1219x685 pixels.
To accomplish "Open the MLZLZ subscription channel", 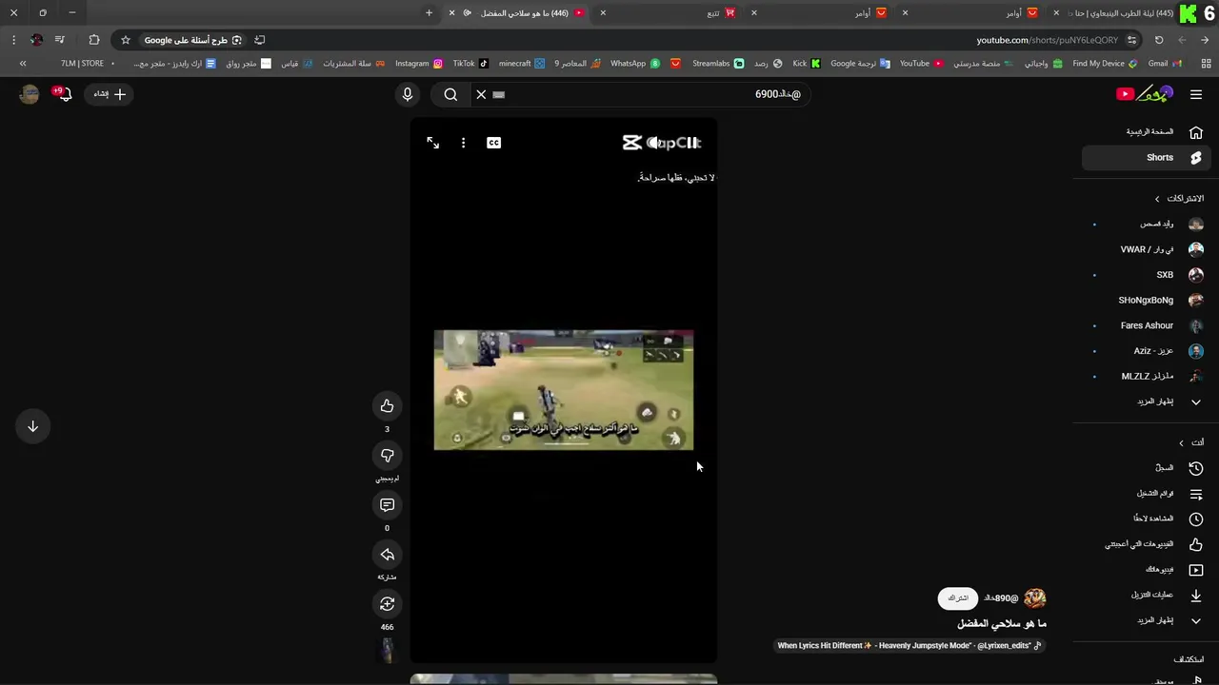I will pos(1146,377).
